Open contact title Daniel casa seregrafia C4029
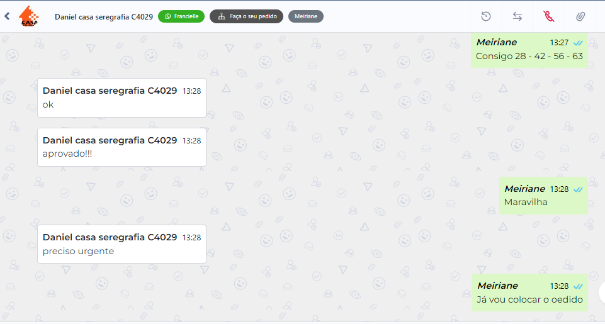This screenshot has width=605, height=324. [x=104, y=16]
